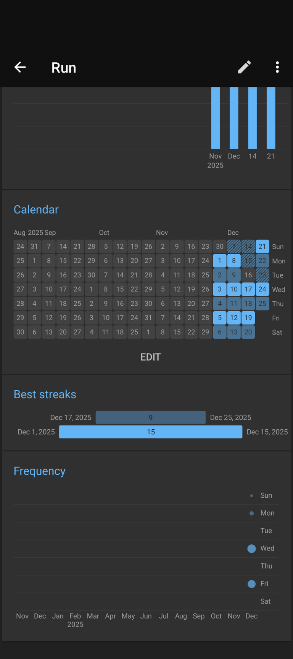Mark December 24 as done in calendar
Screen dimensions: 293x659
click(x=262, y=289)
